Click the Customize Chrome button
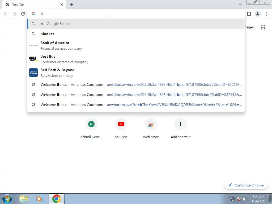The width and height of the screenshot is (272, 204). 246,185
